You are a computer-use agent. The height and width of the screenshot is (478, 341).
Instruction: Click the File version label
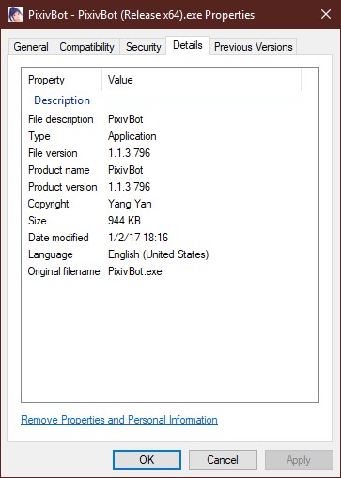(53, 153)
